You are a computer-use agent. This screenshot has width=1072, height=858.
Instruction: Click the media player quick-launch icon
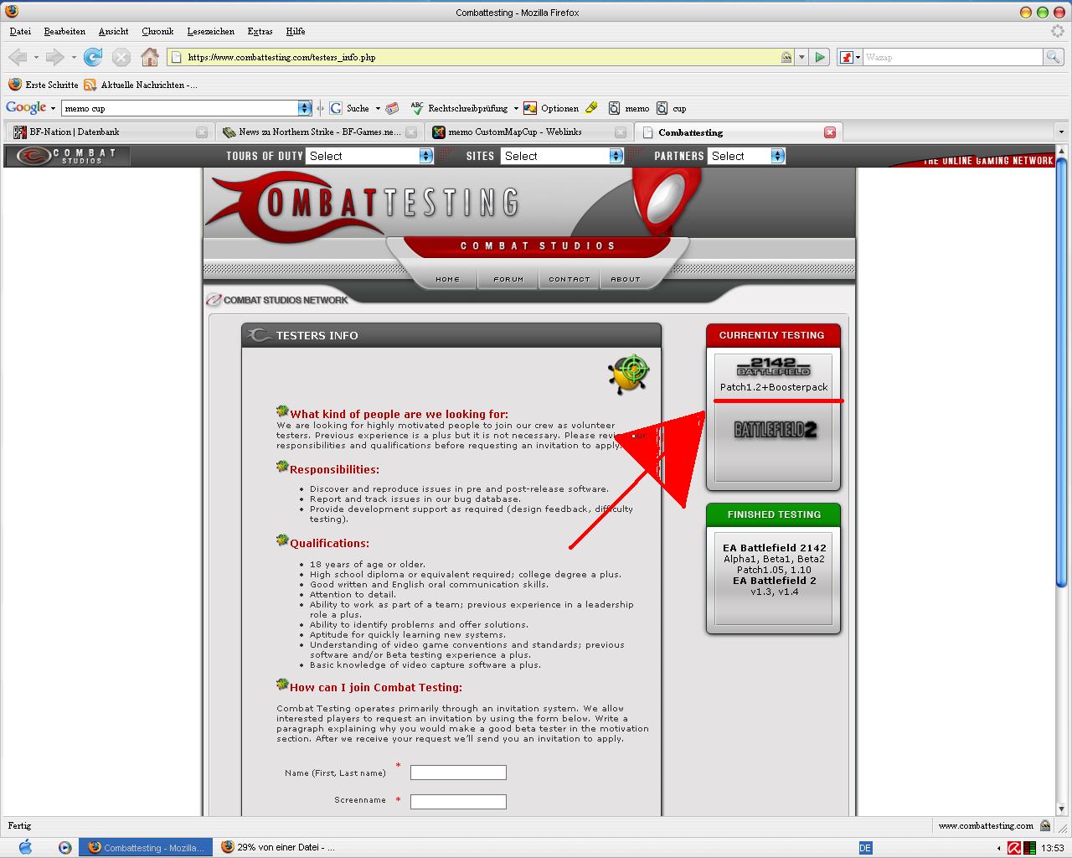coord(64,847)
